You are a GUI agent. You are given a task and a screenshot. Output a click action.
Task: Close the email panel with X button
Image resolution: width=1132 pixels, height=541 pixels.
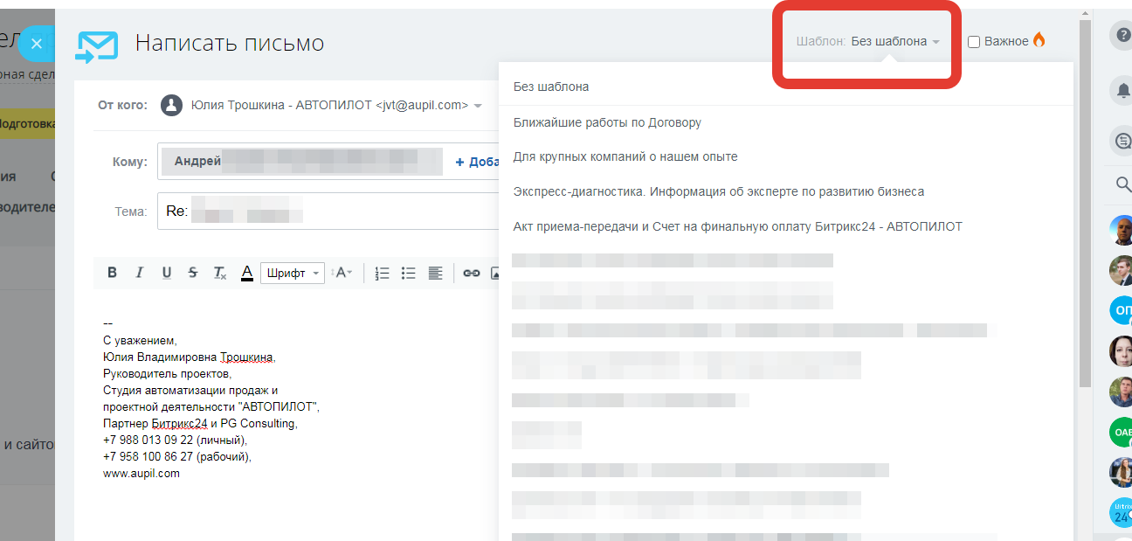pyautogui.click(x=37, y=43)
